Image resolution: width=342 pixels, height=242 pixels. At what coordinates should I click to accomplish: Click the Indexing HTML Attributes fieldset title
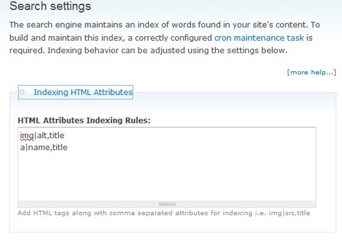tap(83, 92)
